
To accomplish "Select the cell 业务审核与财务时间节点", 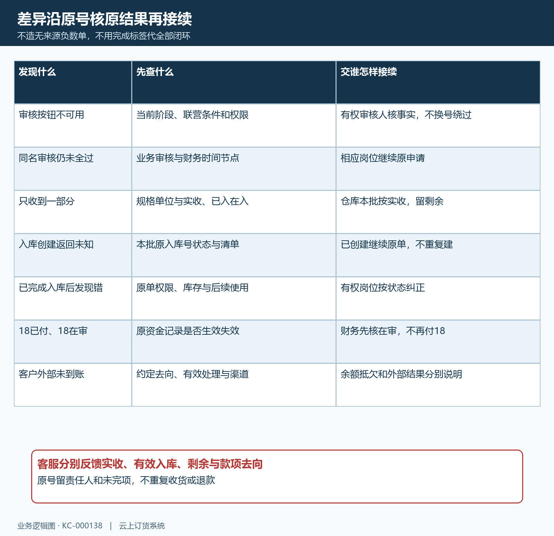I will click(234, 169).
